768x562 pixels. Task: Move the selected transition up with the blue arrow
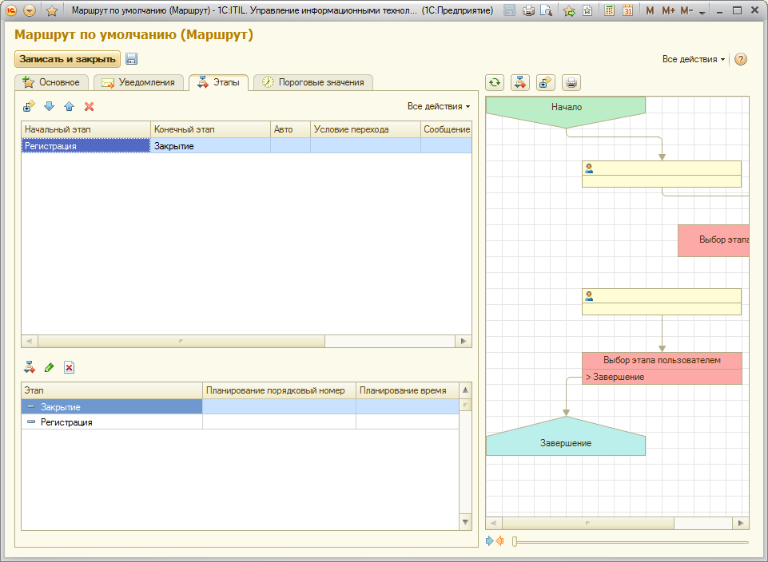(69, 106)
